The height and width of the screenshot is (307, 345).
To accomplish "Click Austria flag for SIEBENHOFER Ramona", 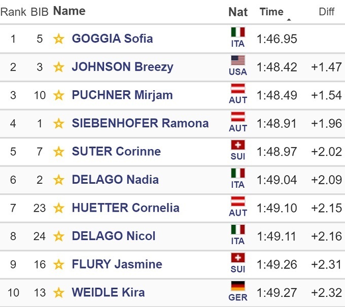I will click(x=238, y=117).
